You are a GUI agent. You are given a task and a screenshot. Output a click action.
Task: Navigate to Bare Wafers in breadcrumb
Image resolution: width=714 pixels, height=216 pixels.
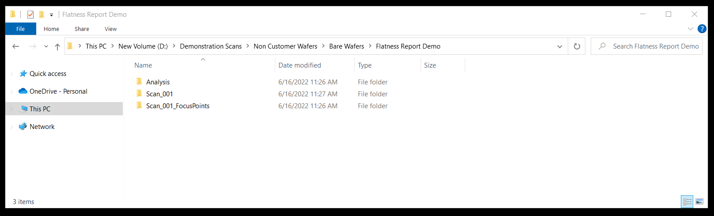(346, 46)
